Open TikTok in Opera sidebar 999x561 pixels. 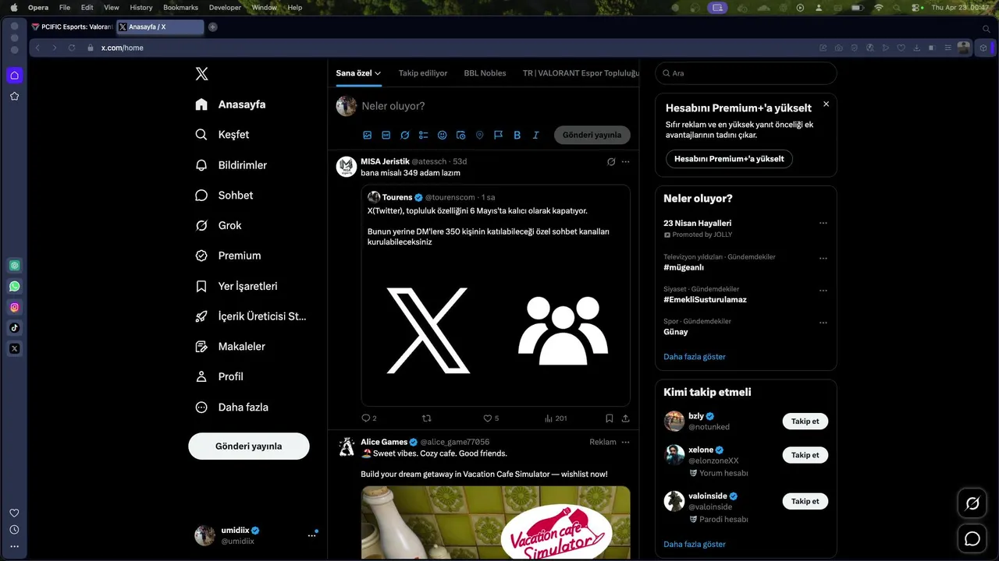click(14, 328)
